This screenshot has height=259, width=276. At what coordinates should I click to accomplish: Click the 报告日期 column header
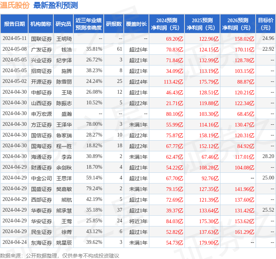(14, 24)
